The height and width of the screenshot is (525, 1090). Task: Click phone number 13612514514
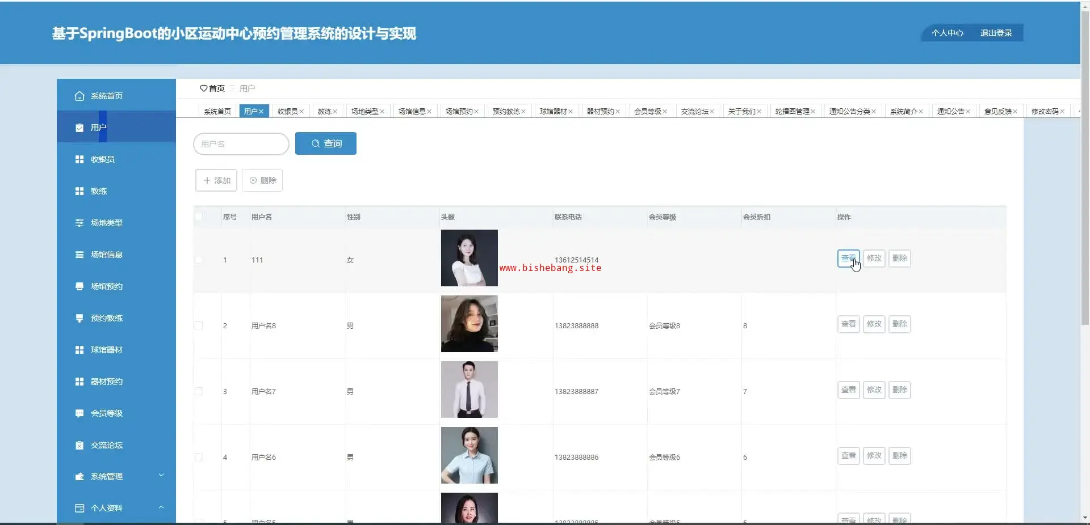pos(577,260)
